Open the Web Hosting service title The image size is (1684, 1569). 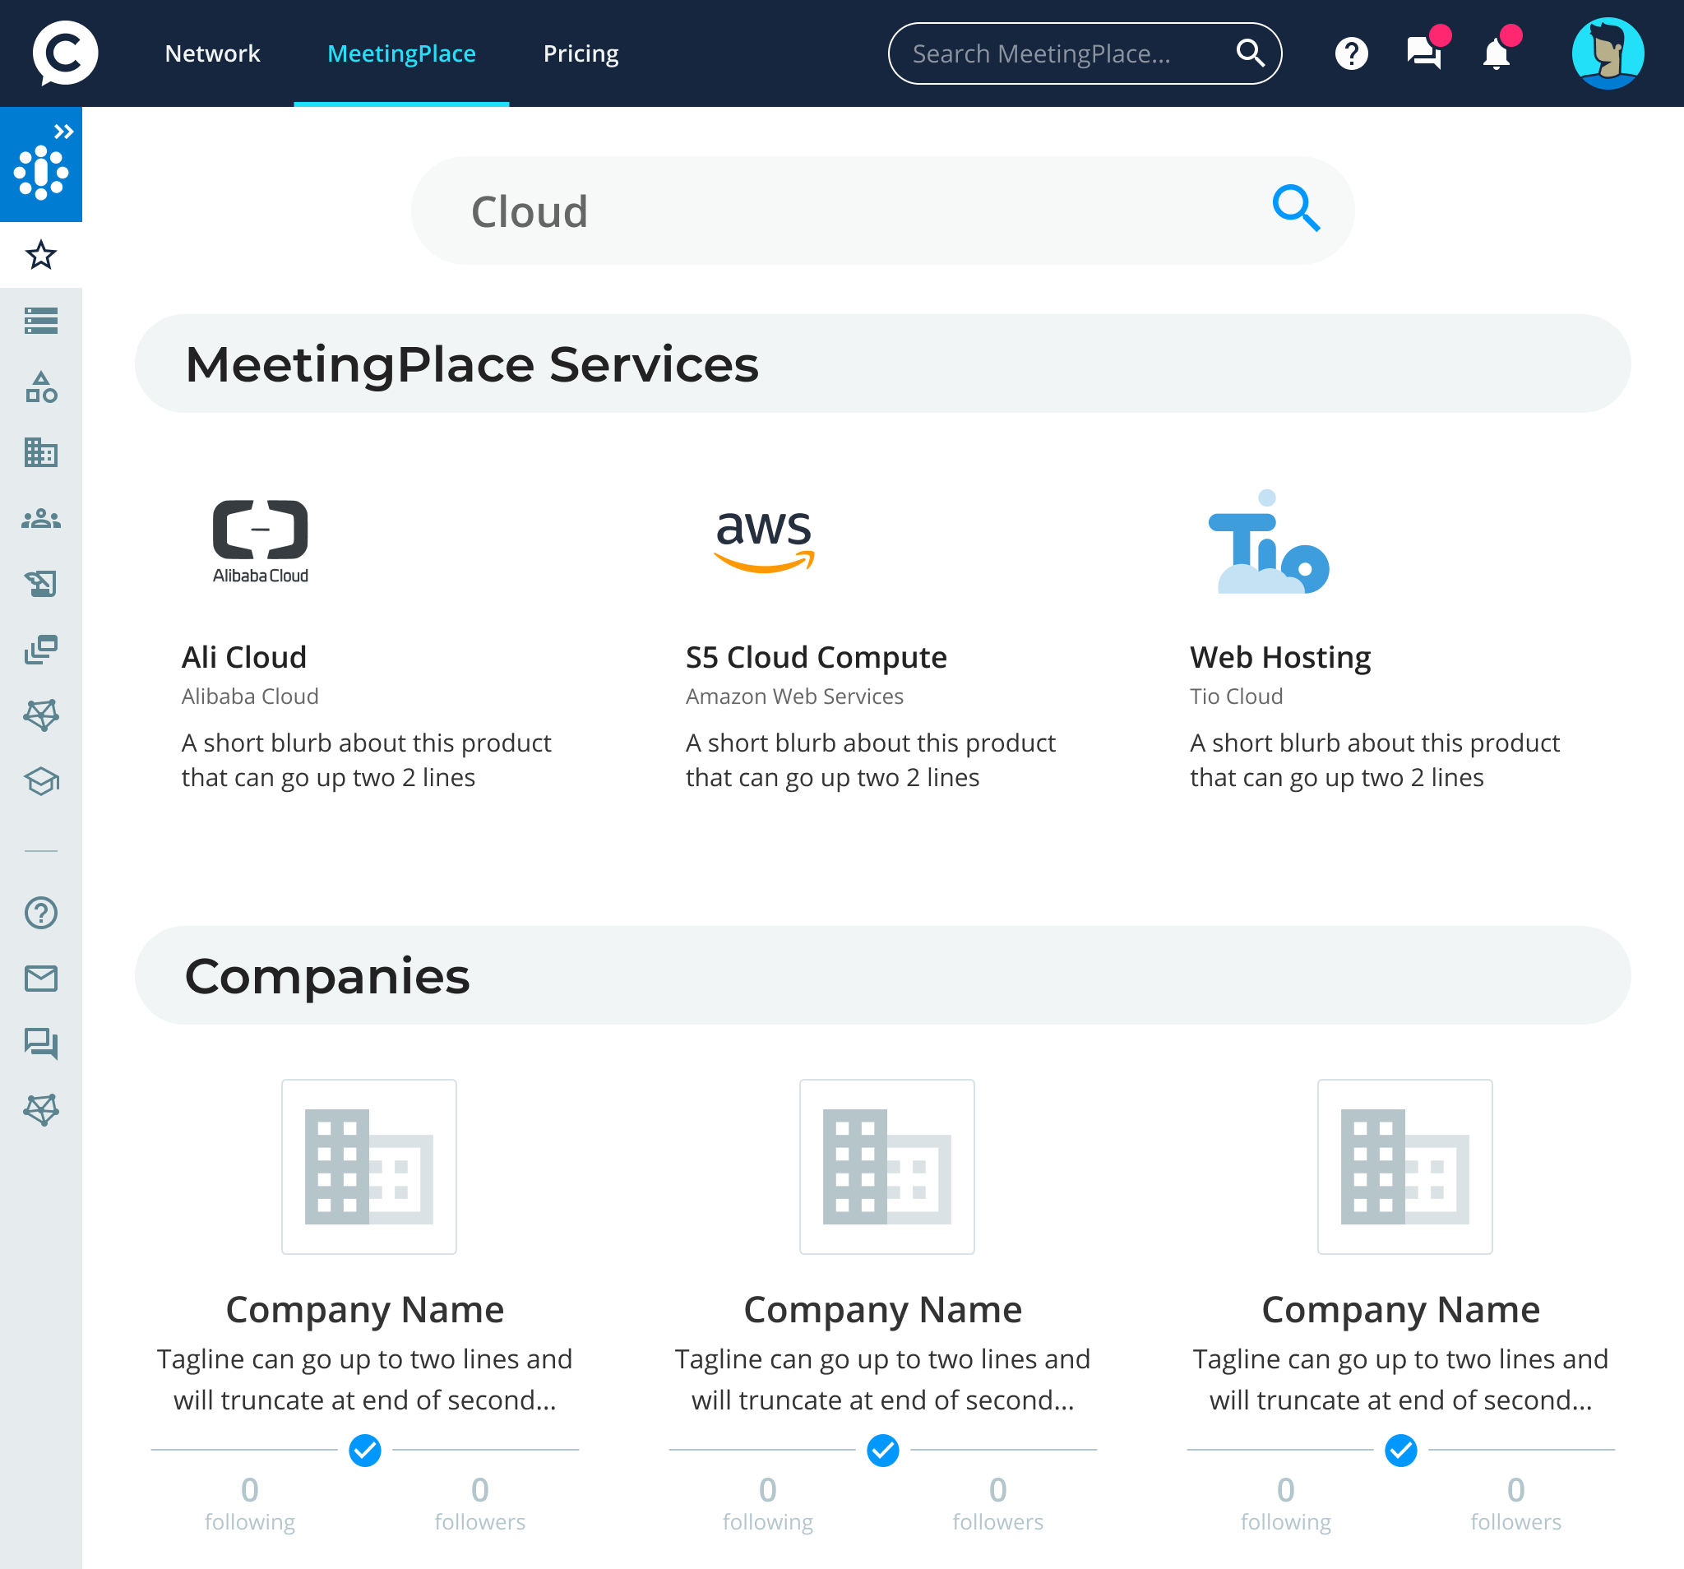pyautogui.click(x=1280, y=657)
